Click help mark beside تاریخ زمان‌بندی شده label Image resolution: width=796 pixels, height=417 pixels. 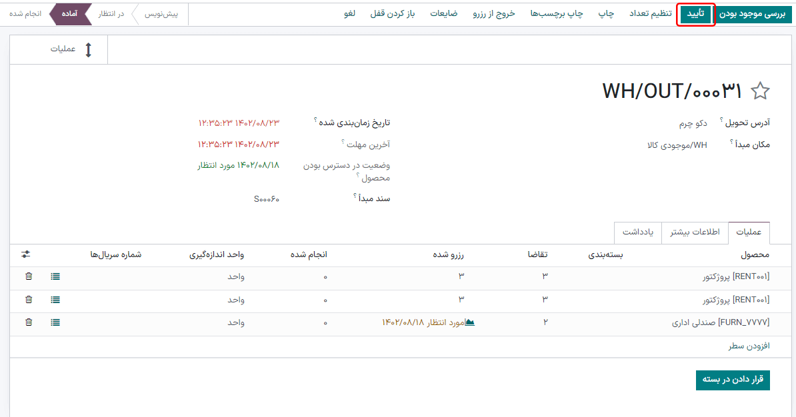coord(315,120)
